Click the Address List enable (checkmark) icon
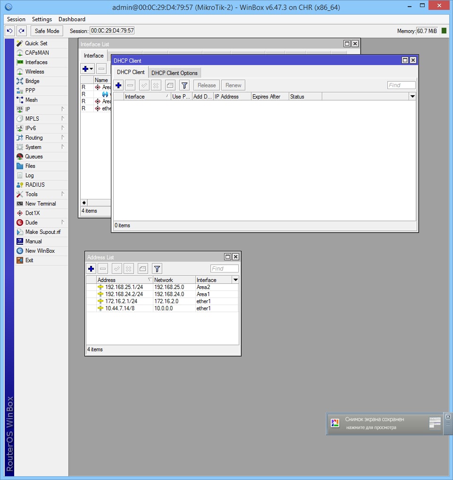 click(x=117, y=269)
